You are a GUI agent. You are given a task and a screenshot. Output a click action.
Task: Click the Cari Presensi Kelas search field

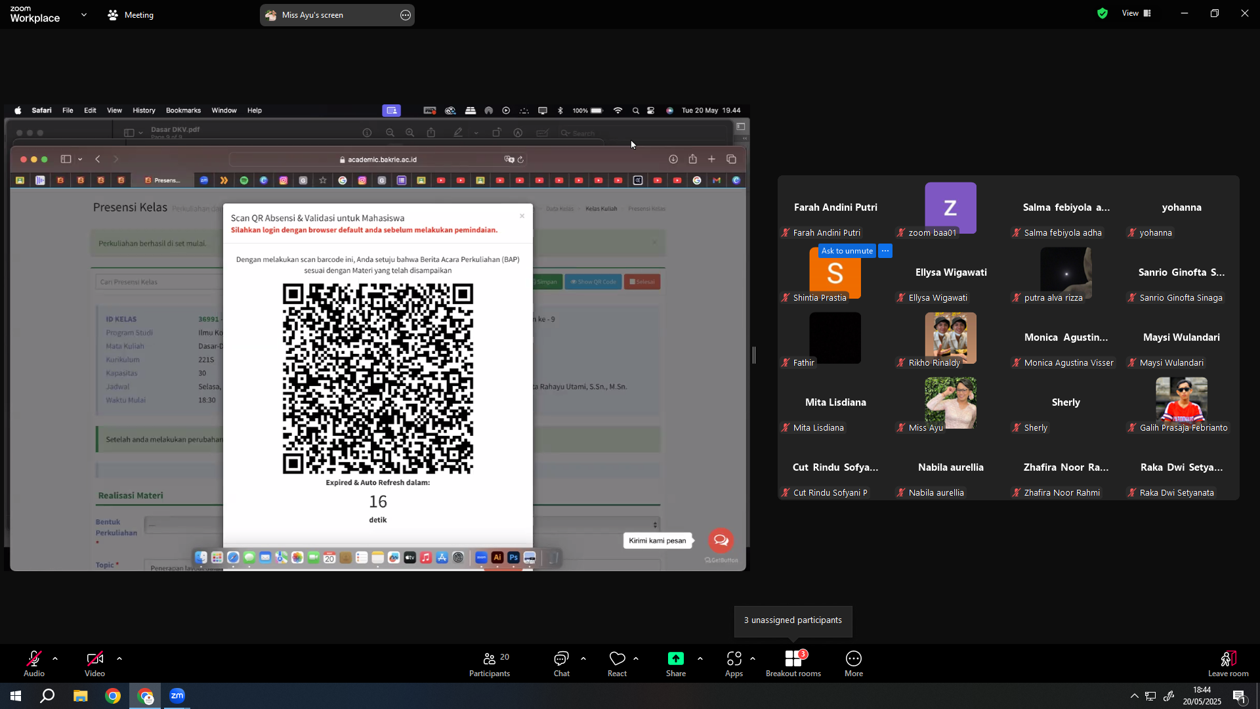[x=159, y=282]
